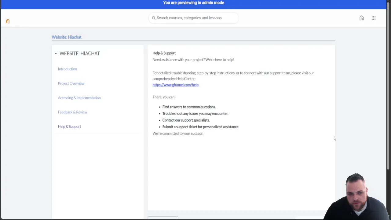Select the Help & Support lesson in sidebar
The height and width of the screenshot is (220, 391).
click(x=69, y=126)
